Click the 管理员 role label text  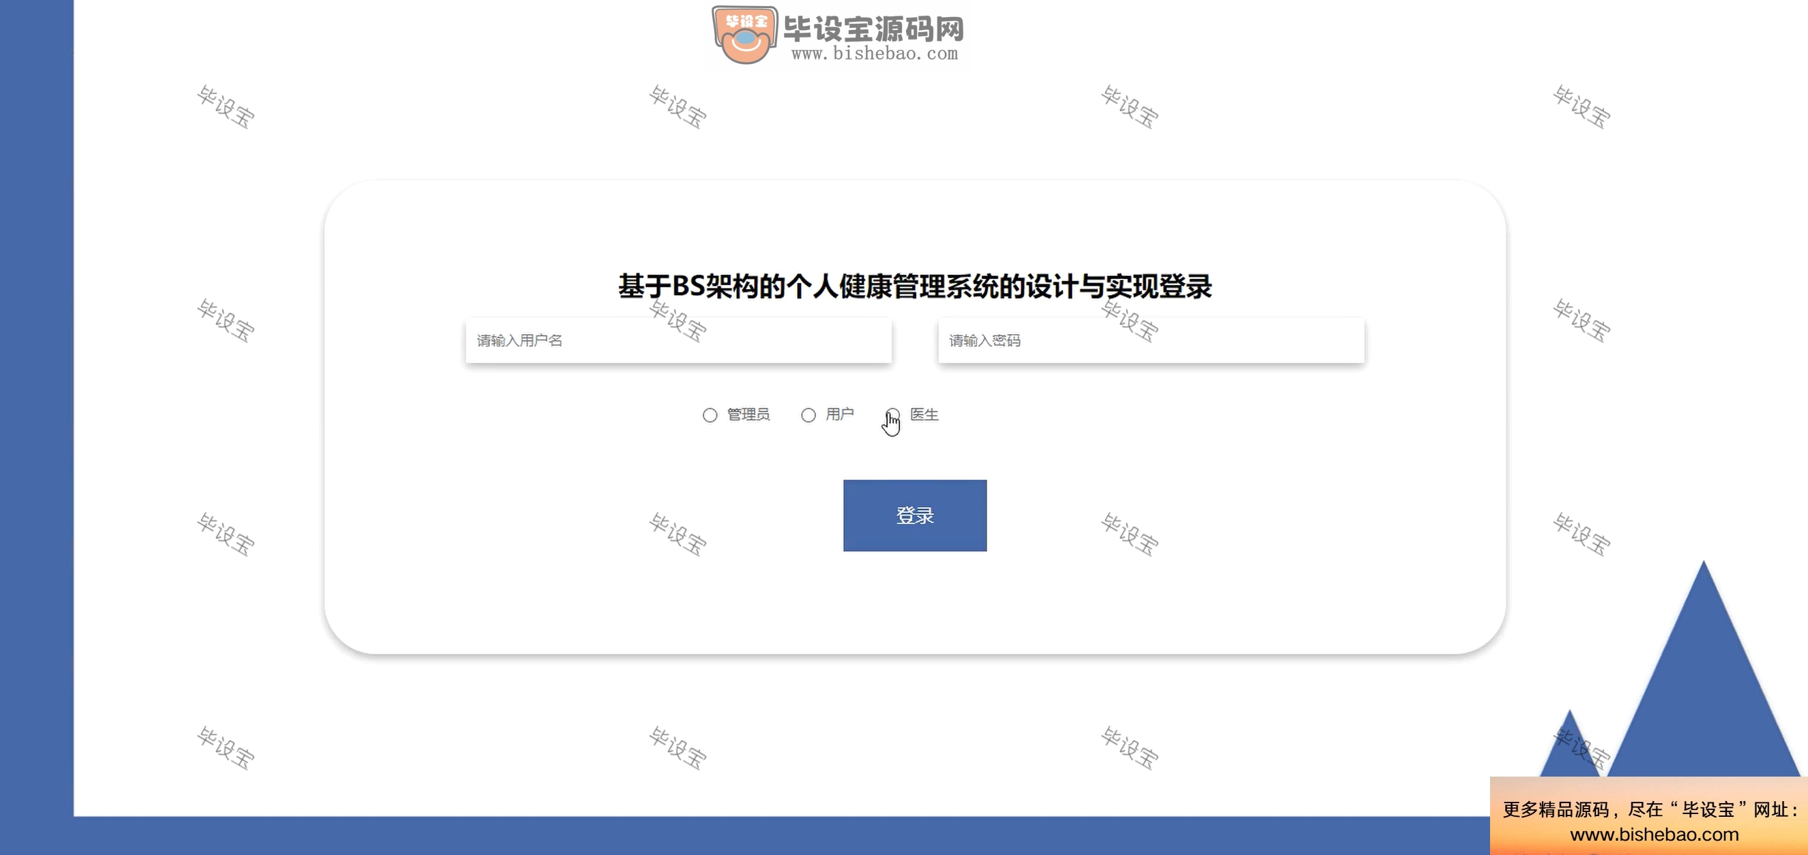tap(748, 415)
